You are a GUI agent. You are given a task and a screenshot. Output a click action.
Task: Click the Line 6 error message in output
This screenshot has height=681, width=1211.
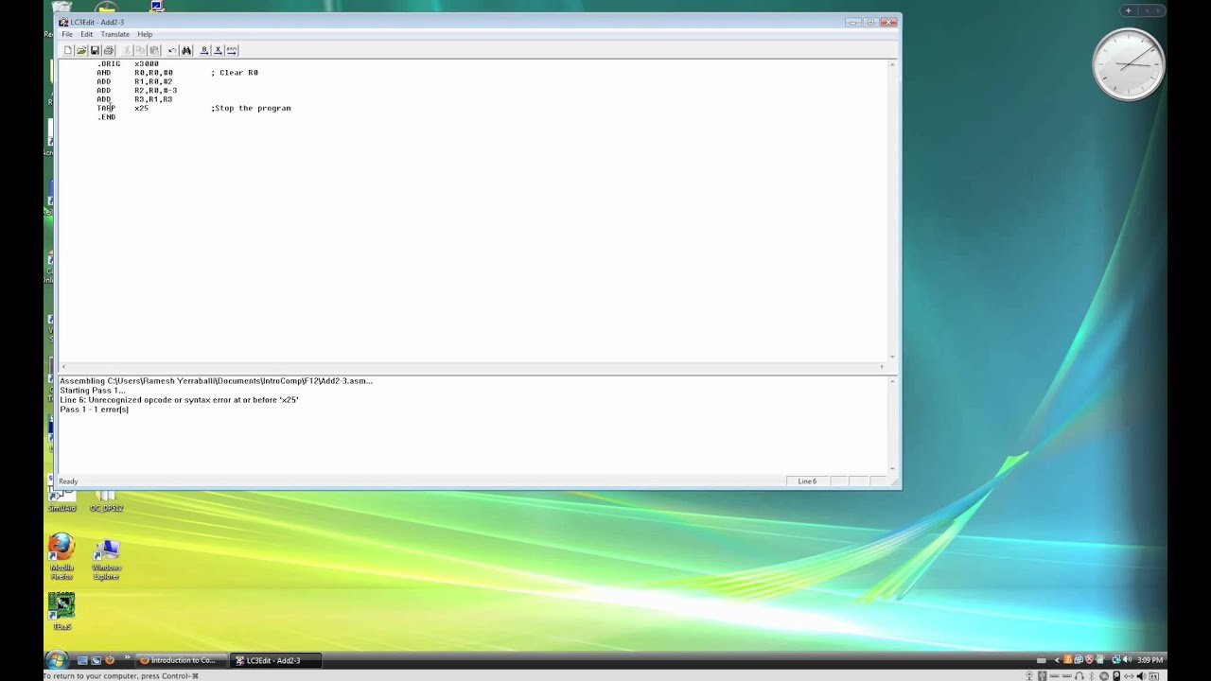(179, 400)
